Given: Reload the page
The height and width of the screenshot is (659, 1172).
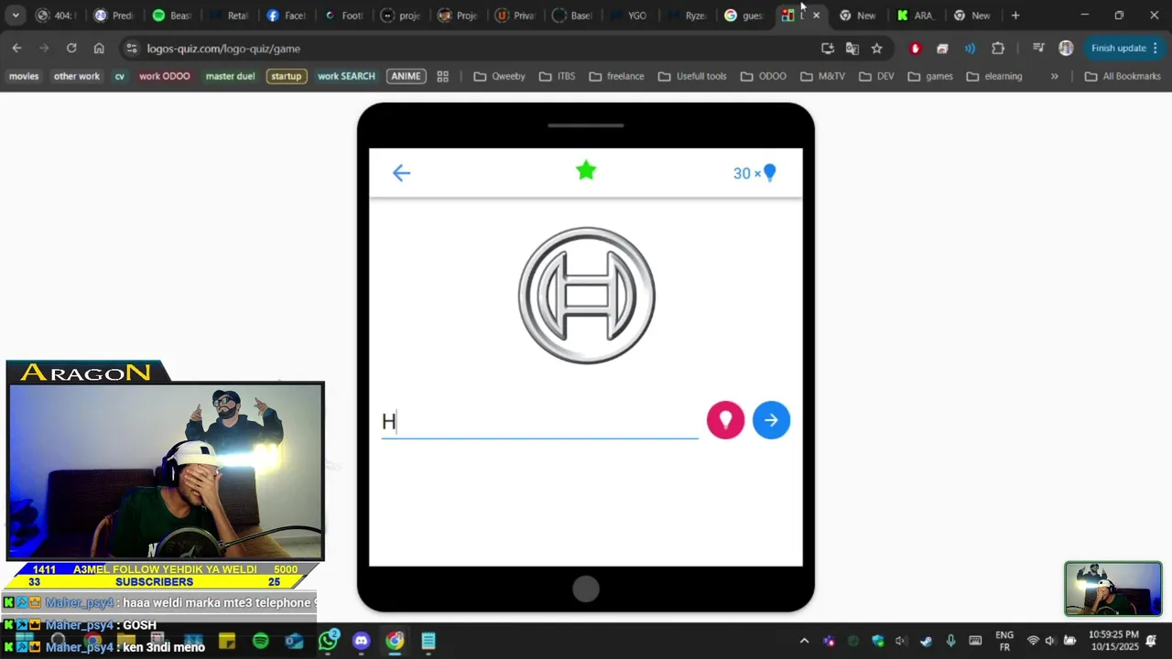Looking at the screenshot, I should 71,49.
